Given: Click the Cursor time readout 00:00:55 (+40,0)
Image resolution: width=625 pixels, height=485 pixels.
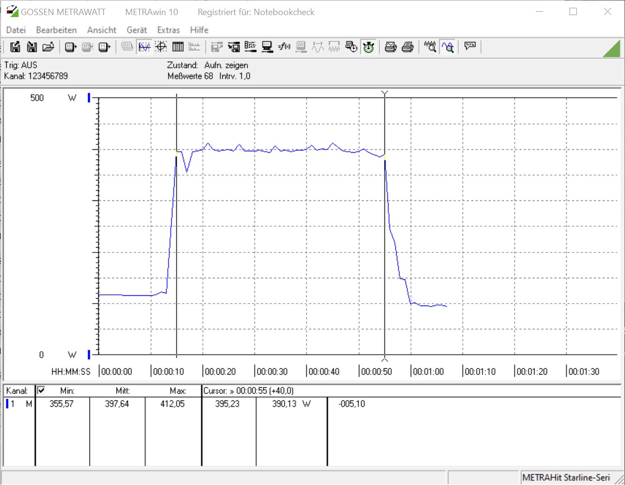Looking at the screenshot, I should point(248,391).
